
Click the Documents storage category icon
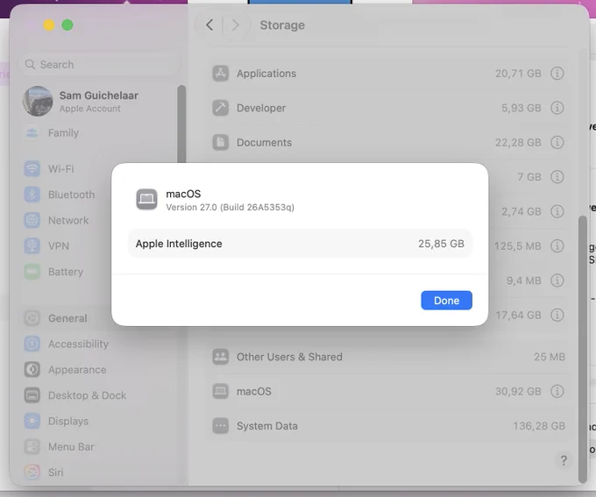click(x=221, y=142)
